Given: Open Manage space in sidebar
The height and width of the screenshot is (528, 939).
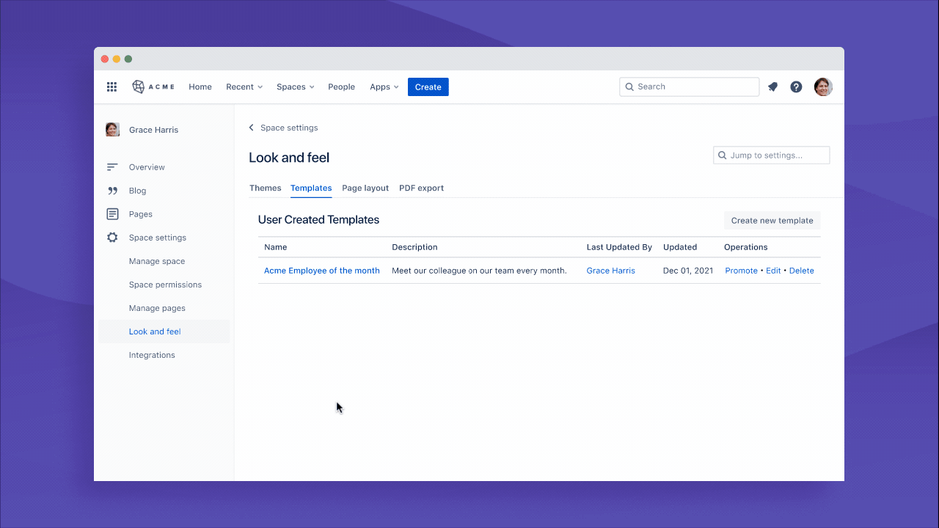Looking at the screenshot, I should [x=157, y=261].
